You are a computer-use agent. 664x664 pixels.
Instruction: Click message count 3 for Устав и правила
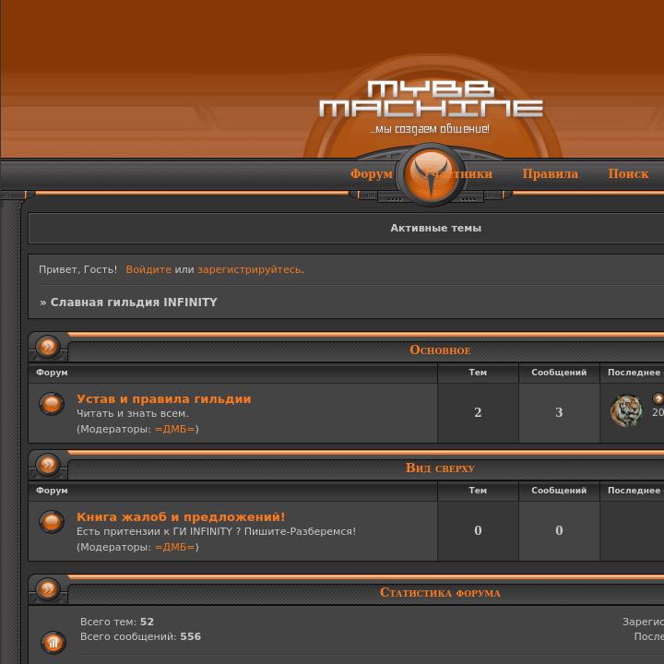(559, 412)
